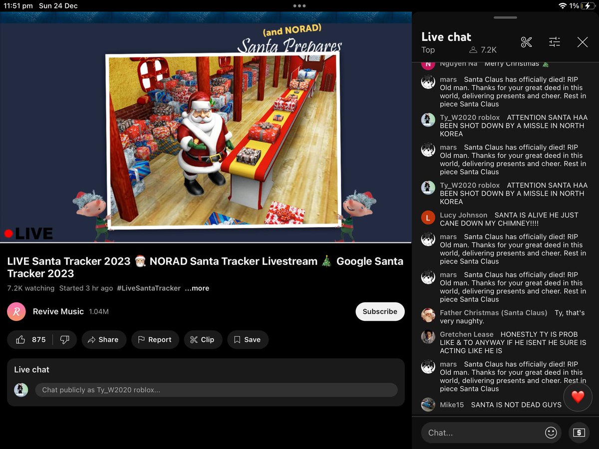This screenshot has height=449, width=599.
Task: Tap the battery indicator icon
Action: [588, 6]
